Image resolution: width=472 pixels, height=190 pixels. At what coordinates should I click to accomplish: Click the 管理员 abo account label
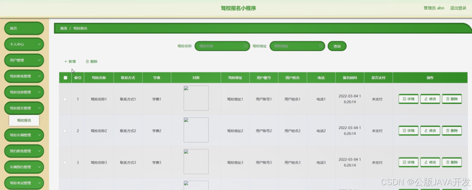434,8
